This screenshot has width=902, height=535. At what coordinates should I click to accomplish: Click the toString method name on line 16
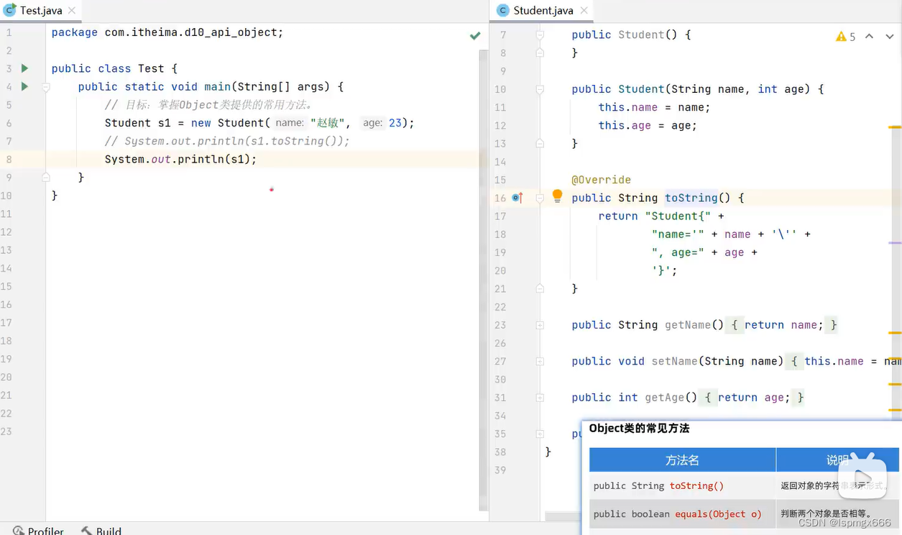coord(690,198)
